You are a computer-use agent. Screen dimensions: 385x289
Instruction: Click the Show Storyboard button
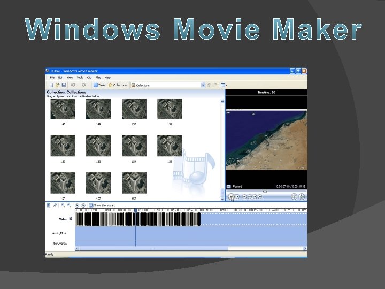[x=102, y=205]
